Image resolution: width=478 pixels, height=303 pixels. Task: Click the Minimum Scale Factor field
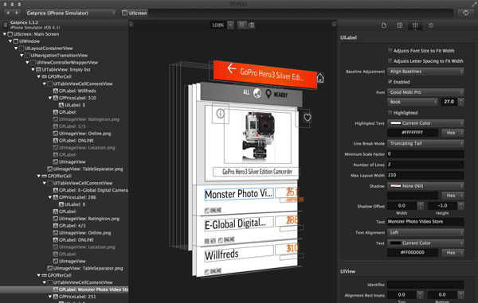click(x=425, y=154)
